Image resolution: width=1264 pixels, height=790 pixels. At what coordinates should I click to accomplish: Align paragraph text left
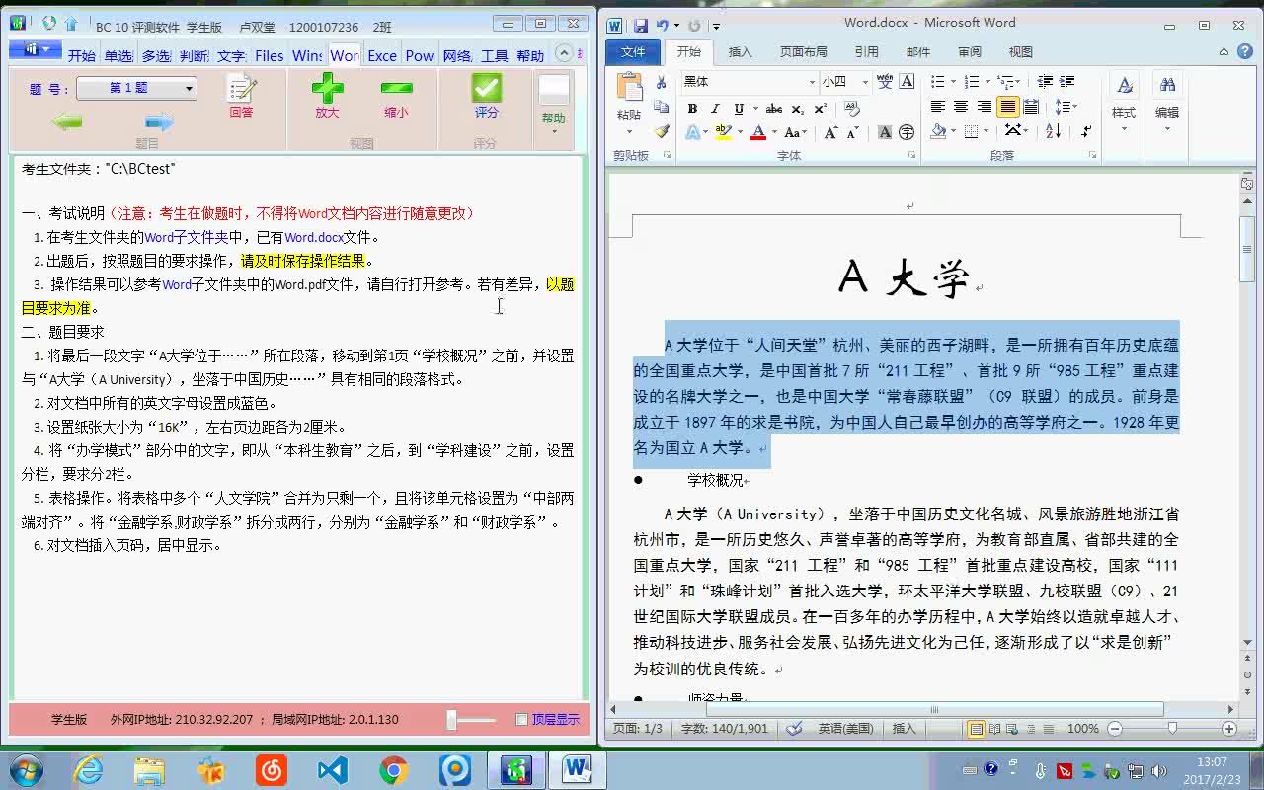click(938, 107)
